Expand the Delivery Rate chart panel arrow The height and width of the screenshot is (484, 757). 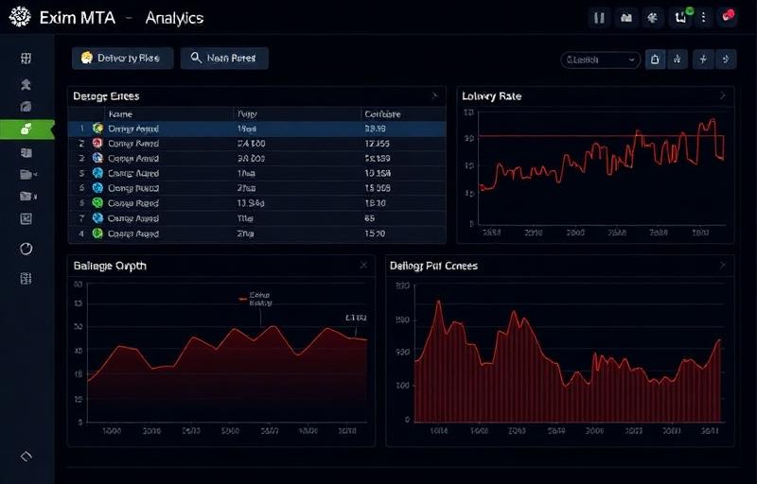point(723,95)
